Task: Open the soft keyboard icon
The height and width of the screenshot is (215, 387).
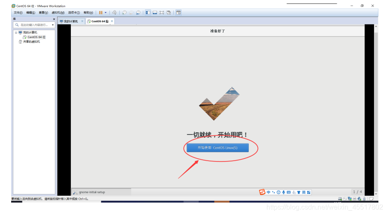Action: 288,192
